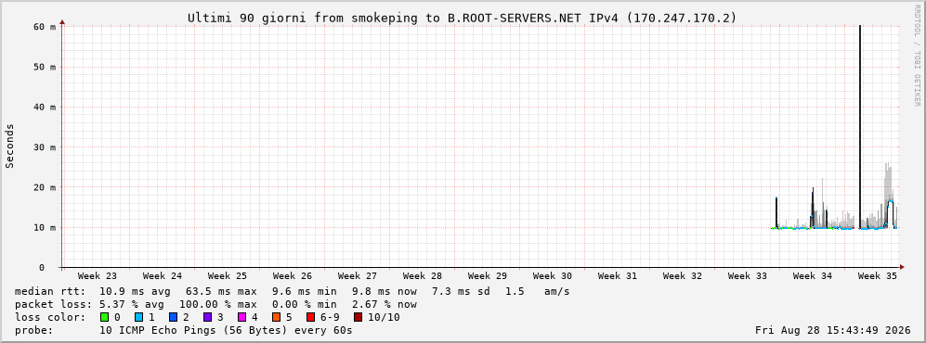Click the Week 23 axis label

[x=98, y=276]
